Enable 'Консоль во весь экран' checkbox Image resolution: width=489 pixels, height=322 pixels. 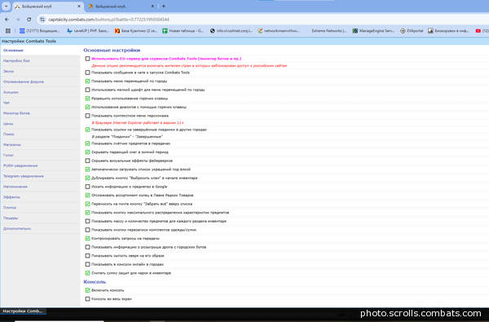tap(88, 299)
